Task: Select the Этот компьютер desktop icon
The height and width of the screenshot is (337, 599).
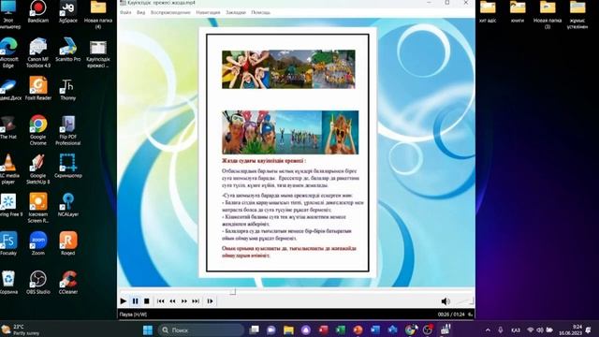Action: pyautogui.click(x=8, y=15)
